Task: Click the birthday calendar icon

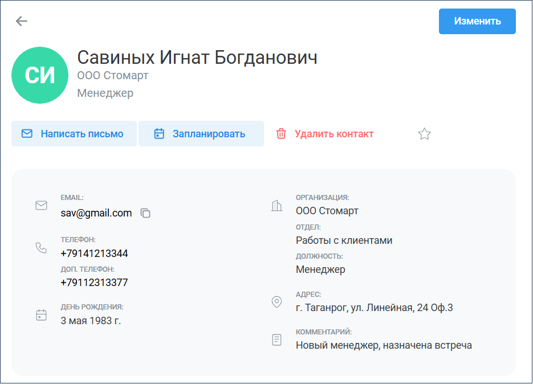Action: coord(42,314)
